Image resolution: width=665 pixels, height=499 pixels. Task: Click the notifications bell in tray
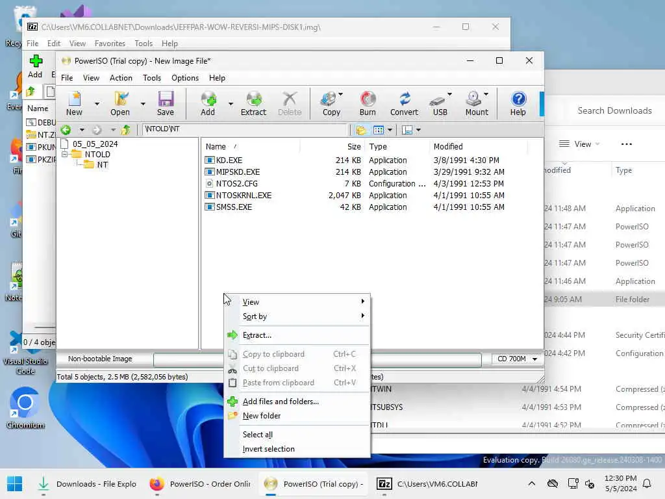(x=647, y=483)
